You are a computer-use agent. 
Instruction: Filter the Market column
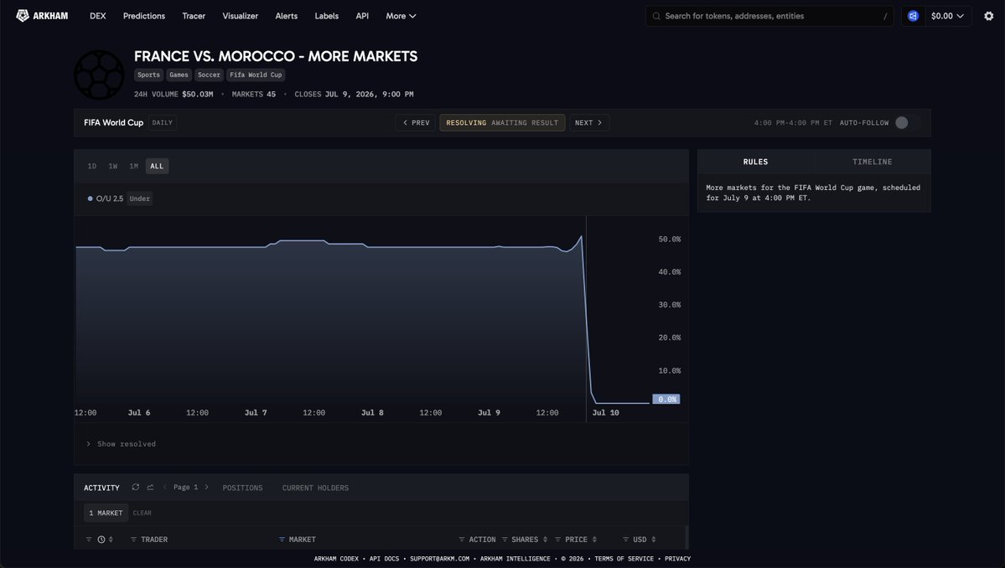(x=282, y=540)
